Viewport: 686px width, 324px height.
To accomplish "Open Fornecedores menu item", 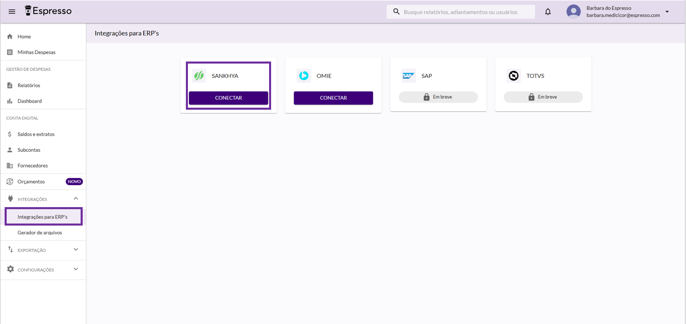I will coord(43,166).
